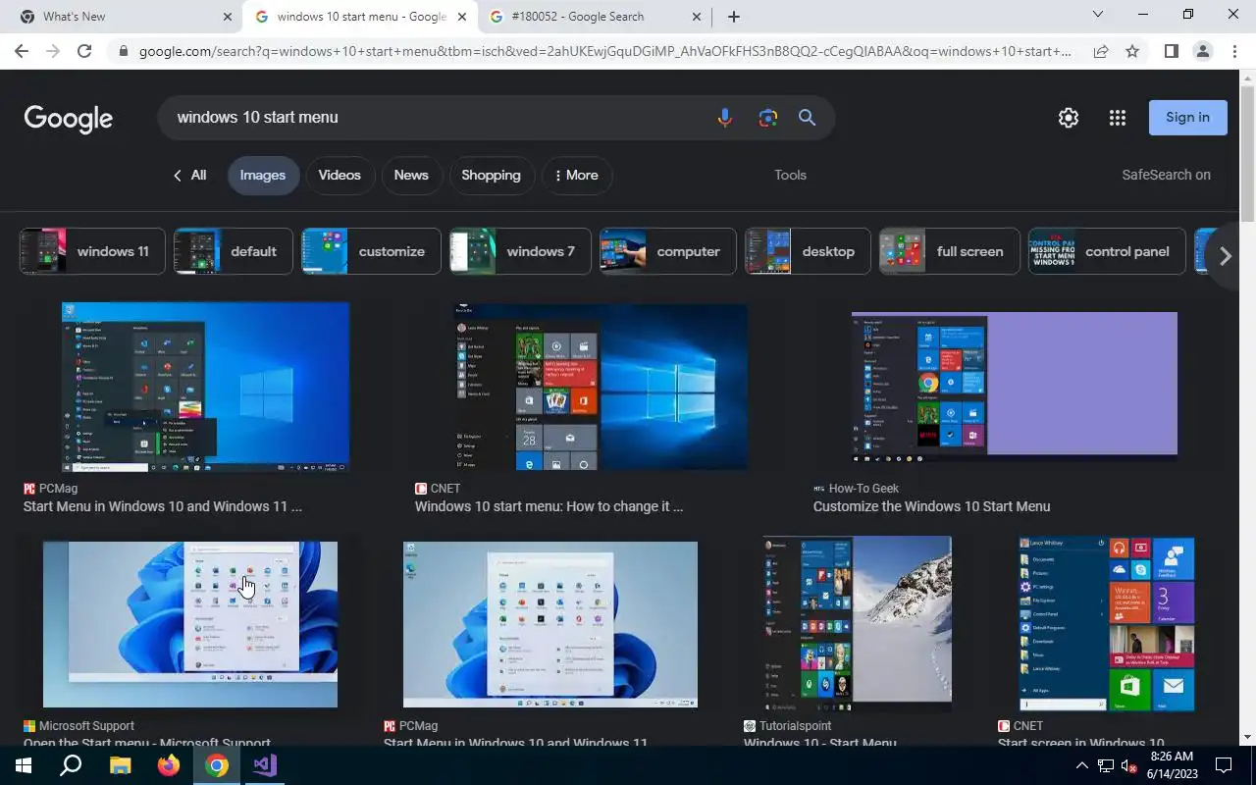Click the browser address bar URL
The width and height of the screenshot is (1256, 785).
(604, 51)
